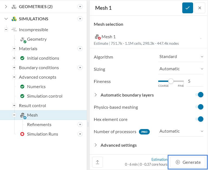Select Numerics in the simulation tree

tap(36, 86)
